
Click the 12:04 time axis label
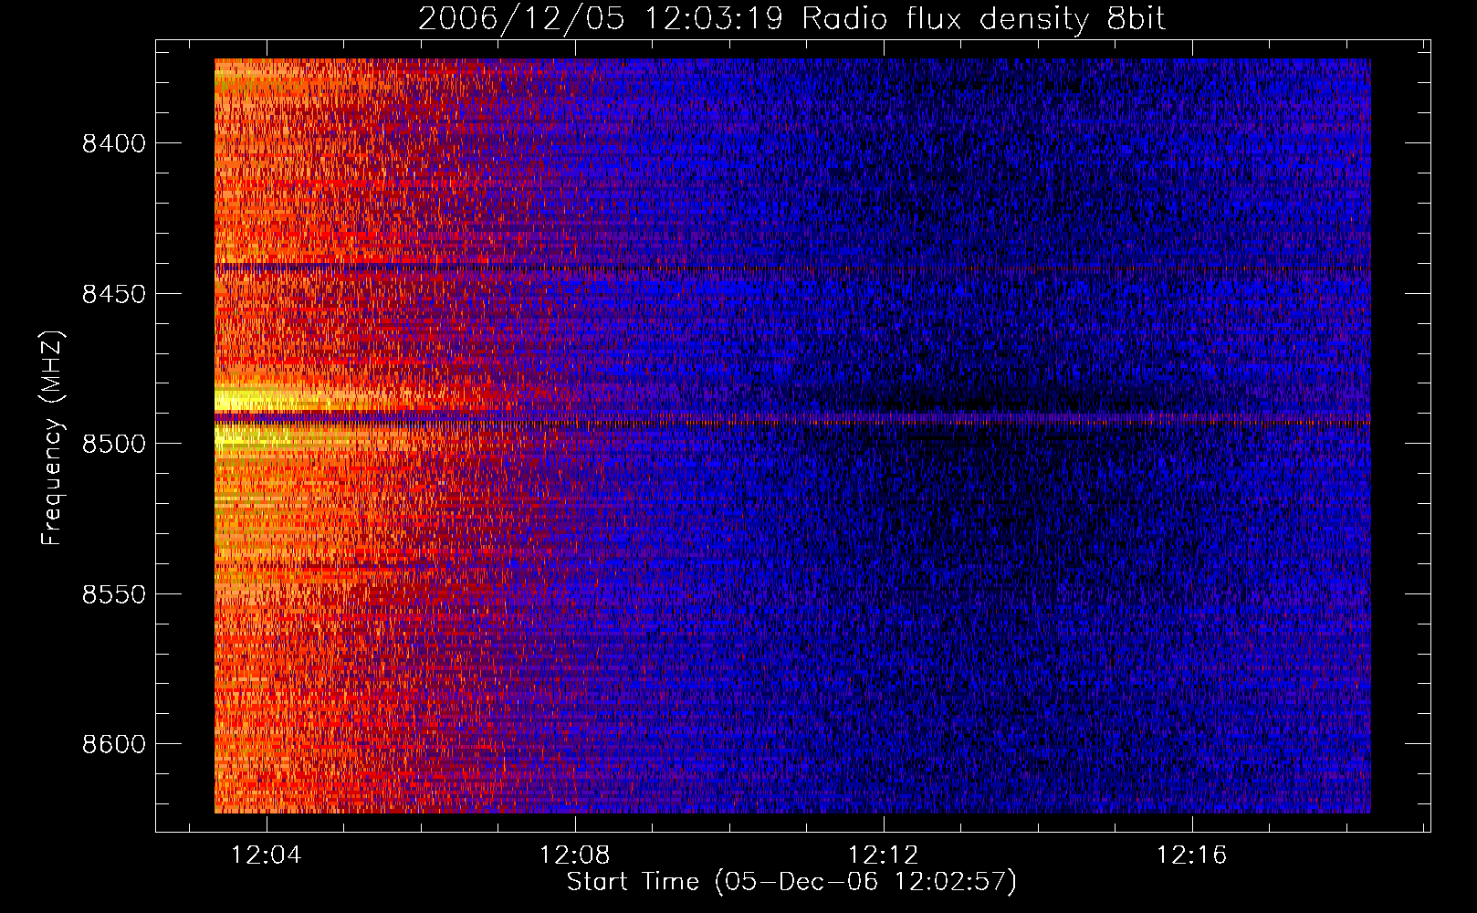pyautogui.click(x=267, y=855)
